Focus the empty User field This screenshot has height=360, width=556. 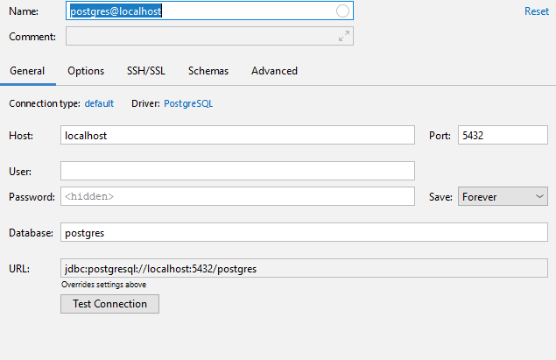pyautogui.click(x=237, y=171)
